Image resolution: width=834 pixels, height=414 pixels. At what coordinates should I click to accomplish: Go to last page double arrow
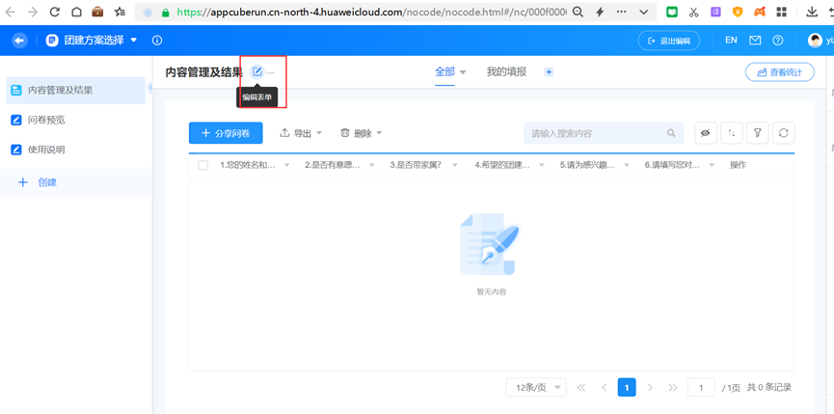tap(672, 387)
